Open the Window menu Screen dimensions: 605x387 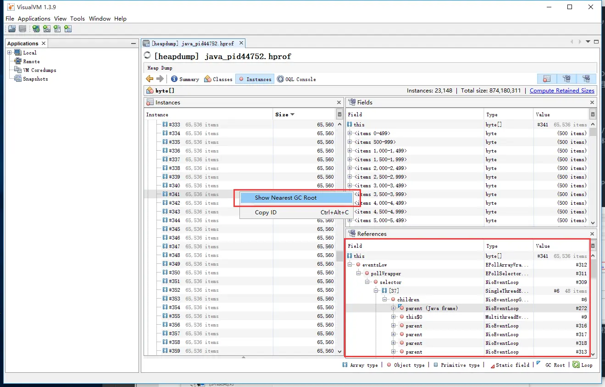pyautogui.click(x=100, y=19)
